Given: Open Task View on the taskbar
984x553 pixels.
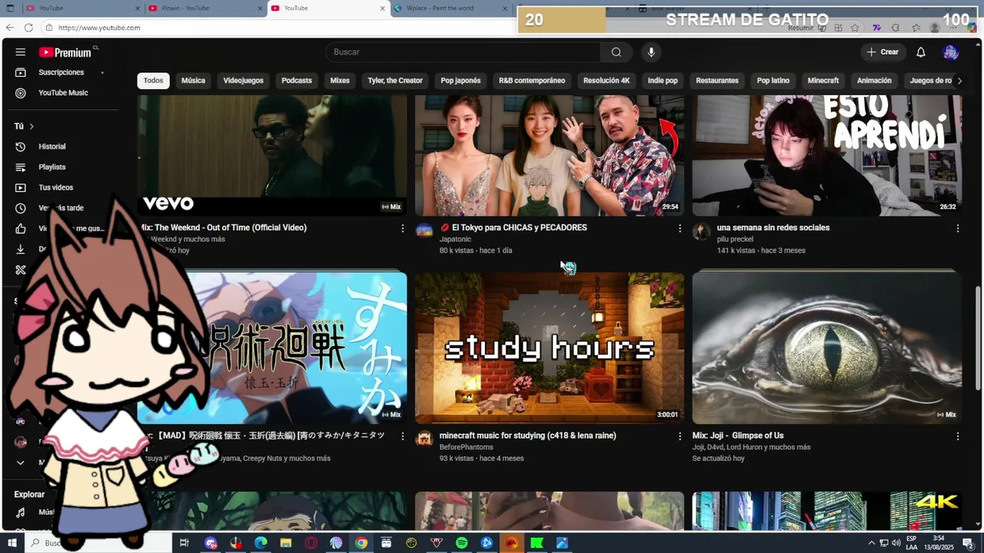Looking at the screenshot, I should click(x=184, y=543).
